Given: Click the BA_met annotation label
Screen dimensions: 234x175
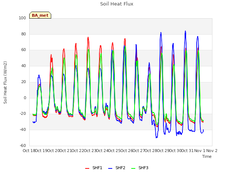Looking at the screenshot, I should pyautogui.click(x=40, y=15).
